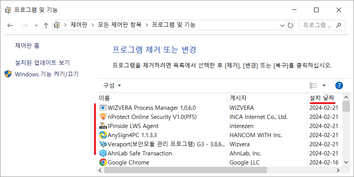Screen dimensions: 354x177
Task: Go up one level with up arrow
Action: 46,25
